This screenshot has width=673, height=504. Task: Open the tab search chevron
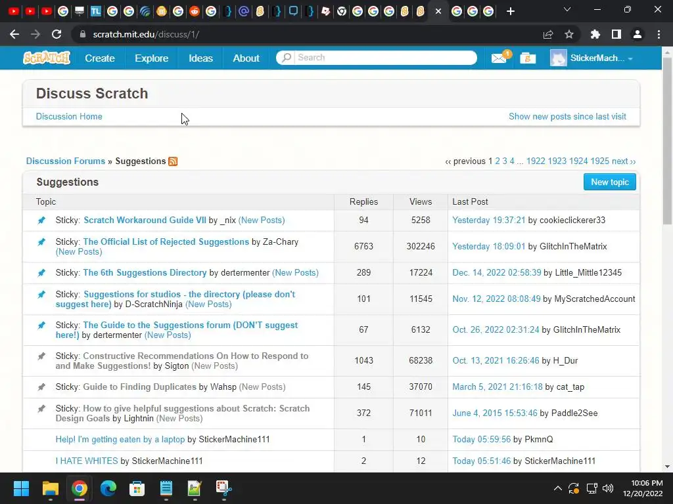[567, 9]
